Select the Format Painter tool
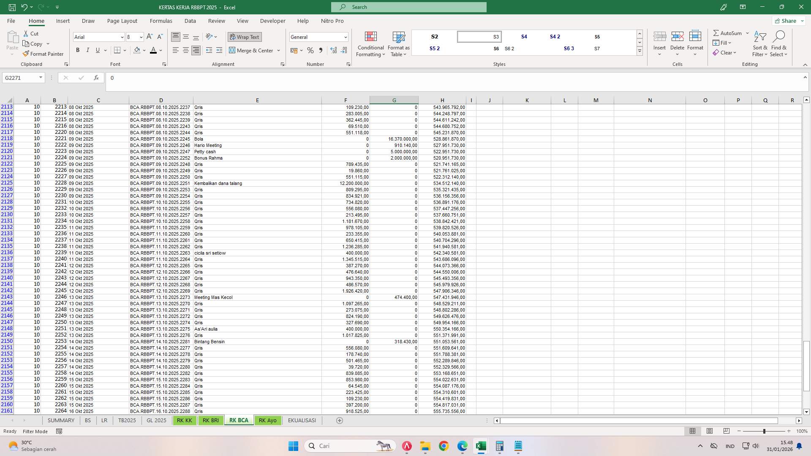Viewport: 811px width, 456px height. (x=44, y=54)
